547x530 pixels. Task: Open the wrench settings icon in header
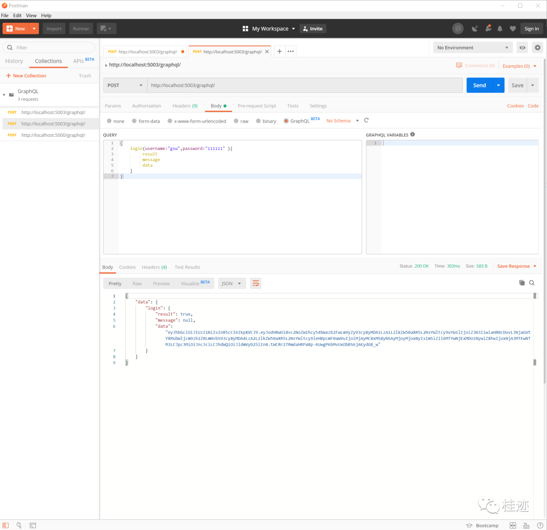488,28
